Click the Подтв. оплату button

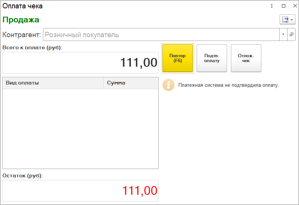click(212, 58)
